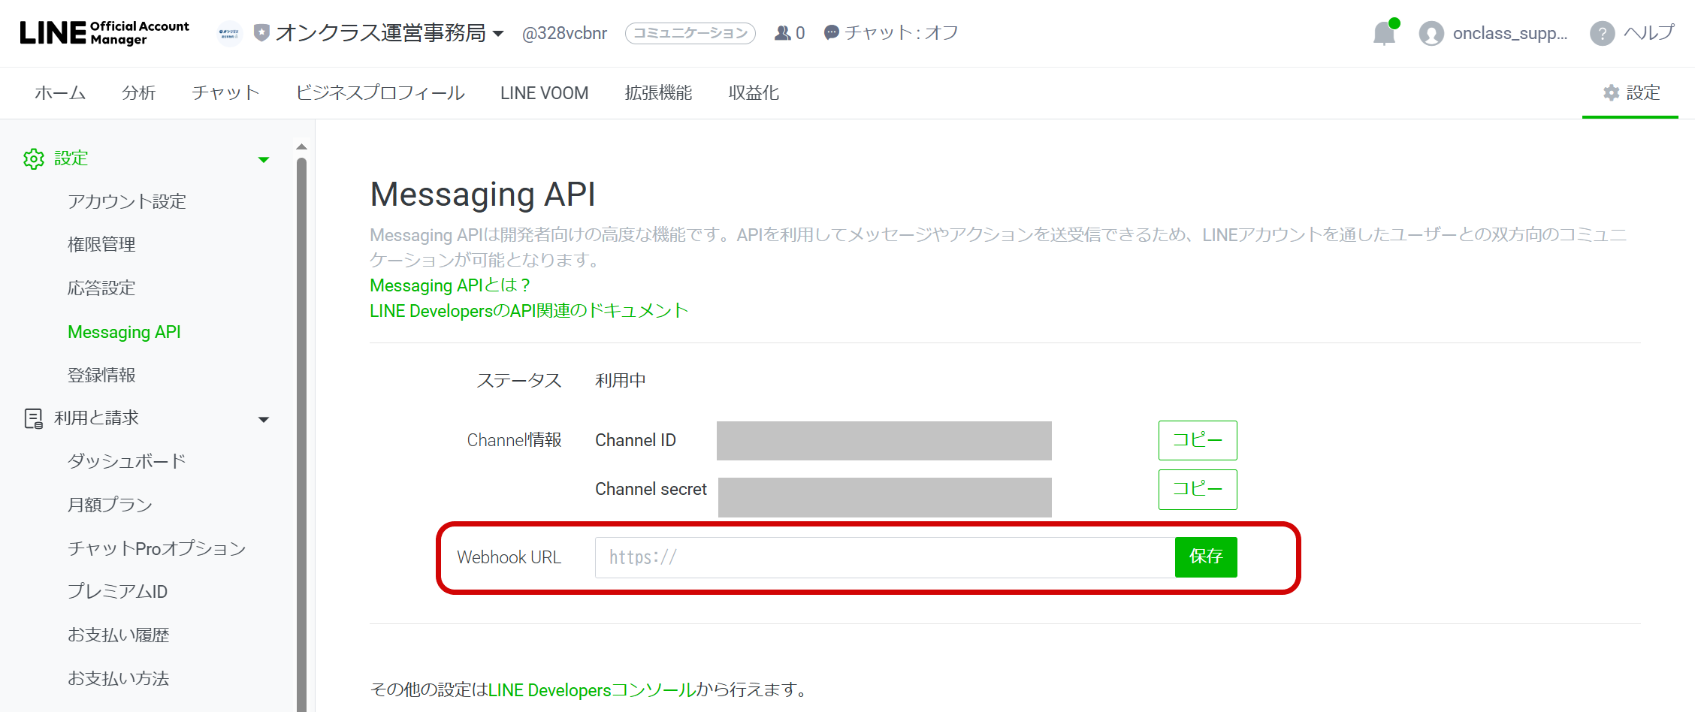The height and width of the screenshot is (712, 1695).
Task: Copy the Channel secret value
Action: (x=1197, y=490)
